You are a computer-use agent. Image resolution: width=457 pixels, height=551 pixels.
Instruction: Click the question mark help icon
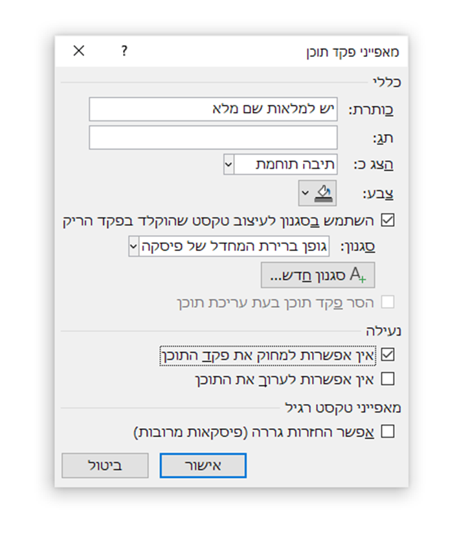click(x=124, y=51)
